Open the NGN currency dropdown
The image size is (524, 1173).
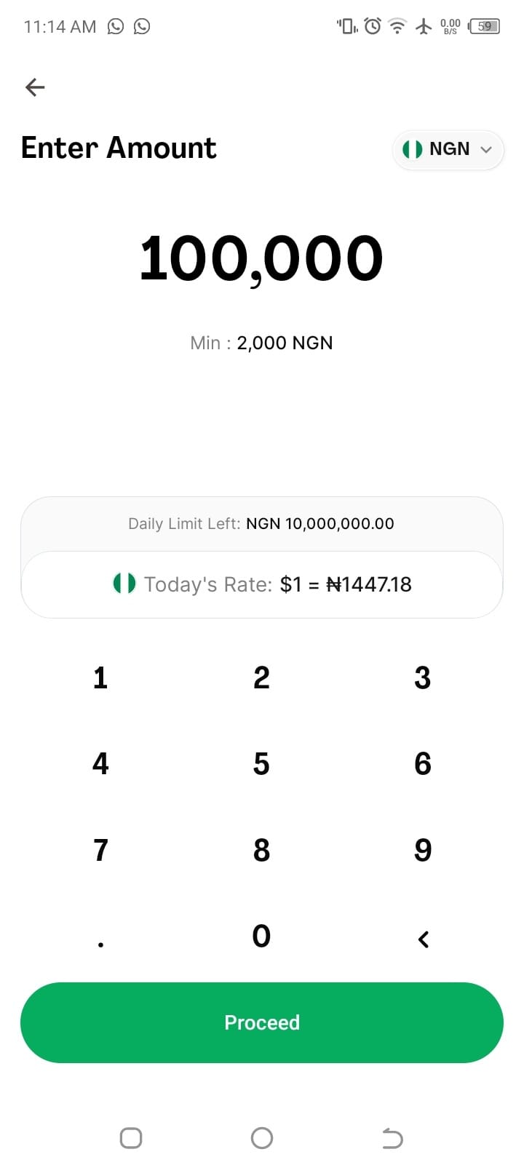[x=448, y=149]
